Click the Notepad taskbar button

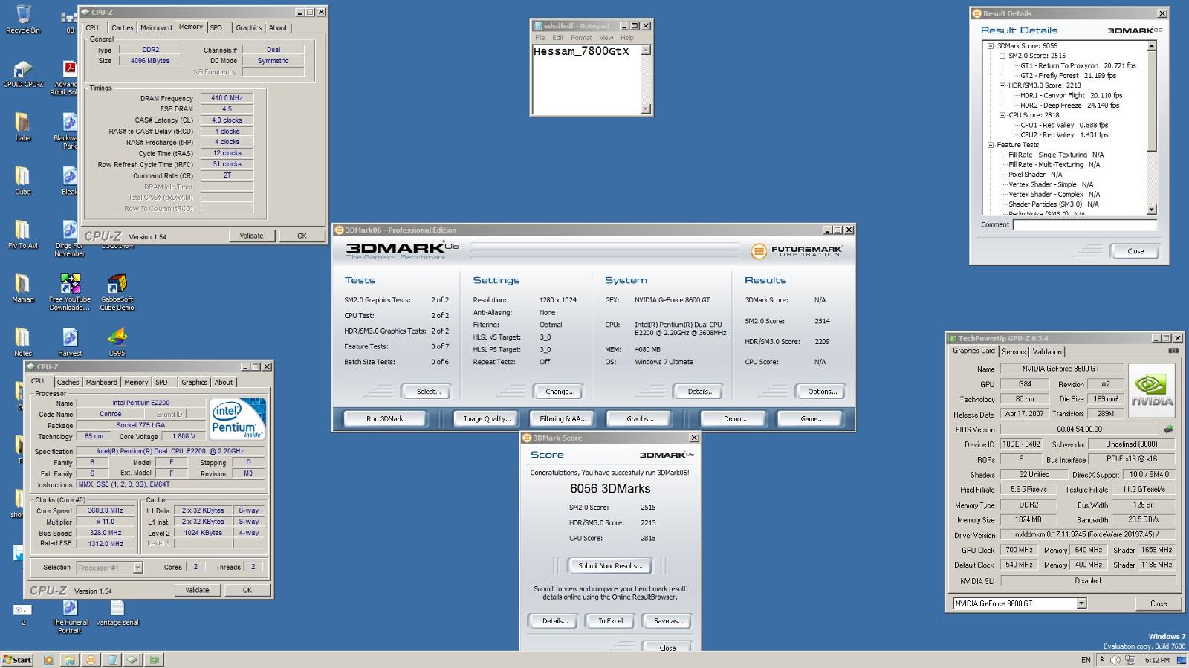coord(111,660)
